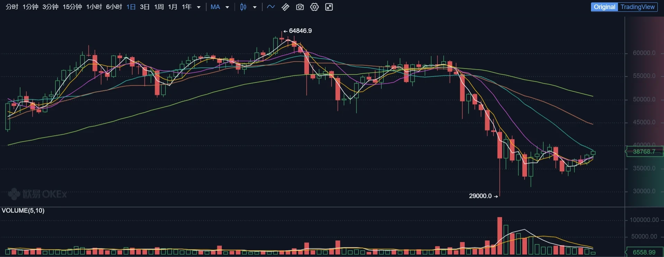Click the 1周 weekly interval button

click(159, 7)
